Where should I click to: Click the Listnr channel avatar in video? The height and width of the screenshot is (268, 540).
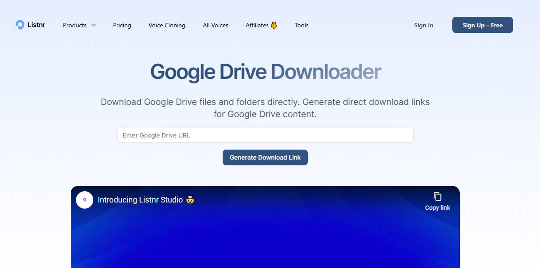click(85, 200)
